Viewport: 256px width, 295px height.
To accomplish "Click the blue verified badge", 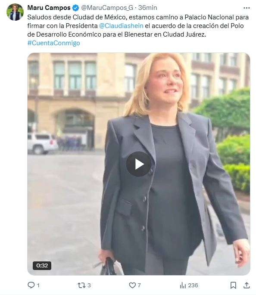I will tap(76, 8).
